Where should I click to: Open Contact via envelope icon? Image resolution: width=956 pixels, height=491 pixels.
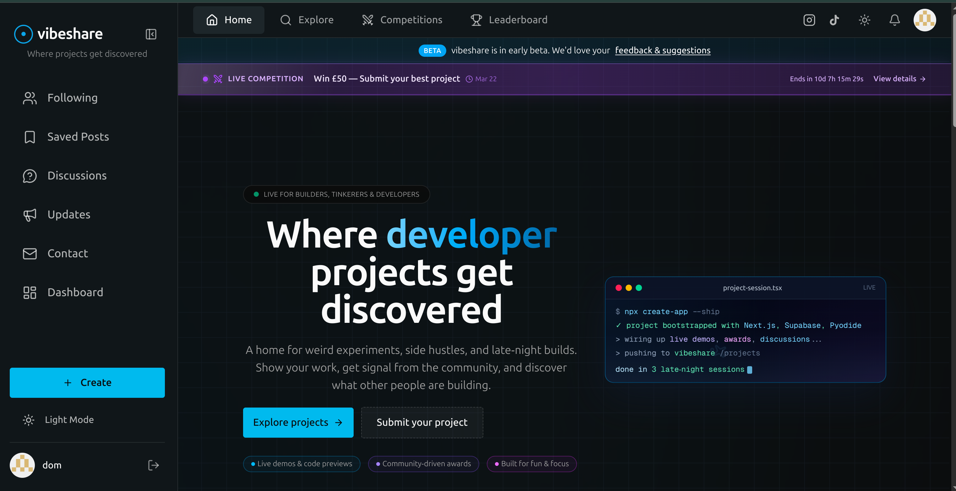tap(30, 254)
